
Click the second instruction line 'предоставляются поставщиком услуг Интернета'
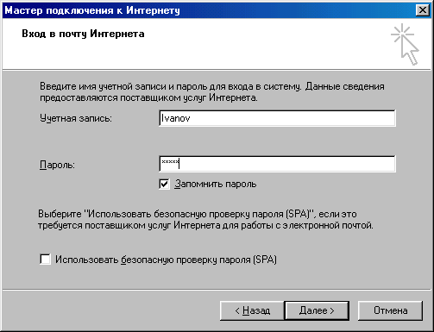click(x=148, y=98)
